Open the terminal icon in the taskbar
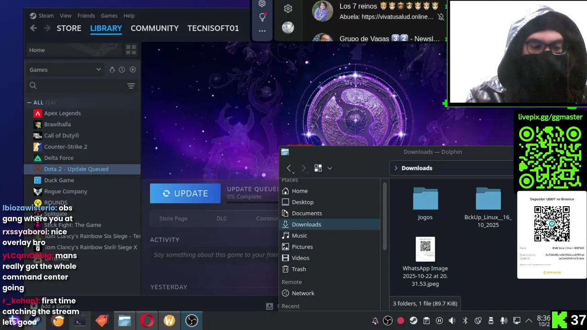This screenshot has width=587, height=330. 80,322
